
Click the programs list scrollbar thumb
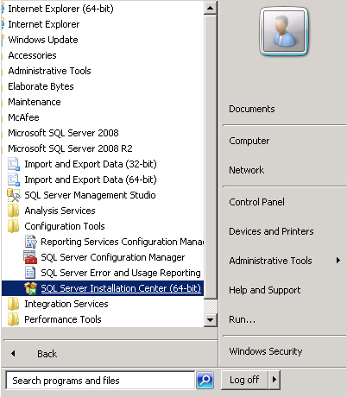(211, 157)
